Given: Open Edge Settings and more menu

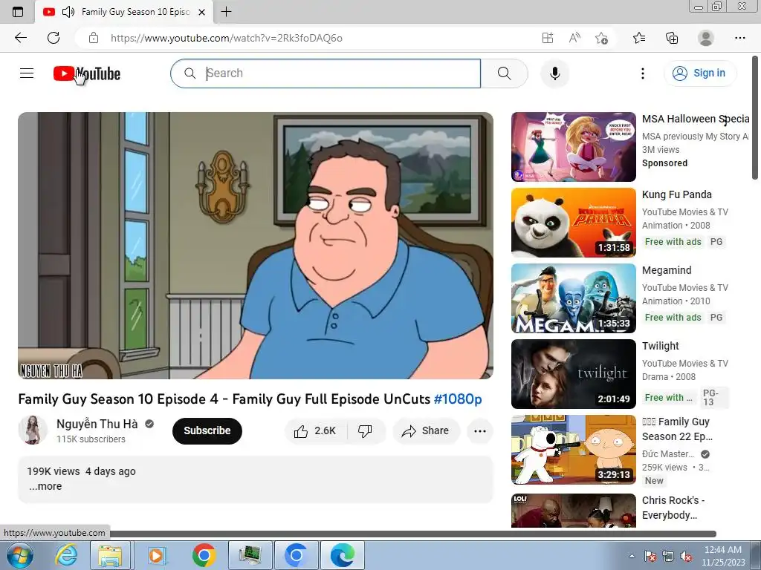Looking at the screenshot, I should click(739, 38).
